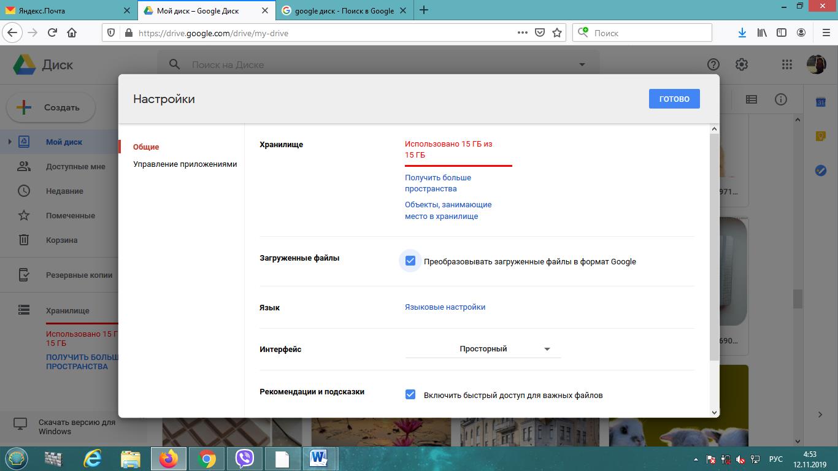Expand Мой диск tree arrow
The width and height of the screenshot is (838, 471).
9,142
